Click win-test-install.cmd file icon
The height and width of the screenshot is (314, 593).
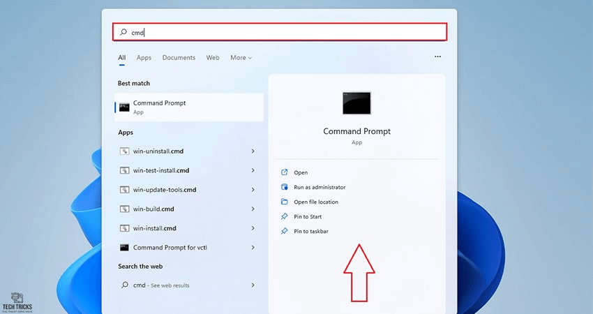(x=124, y=171)
